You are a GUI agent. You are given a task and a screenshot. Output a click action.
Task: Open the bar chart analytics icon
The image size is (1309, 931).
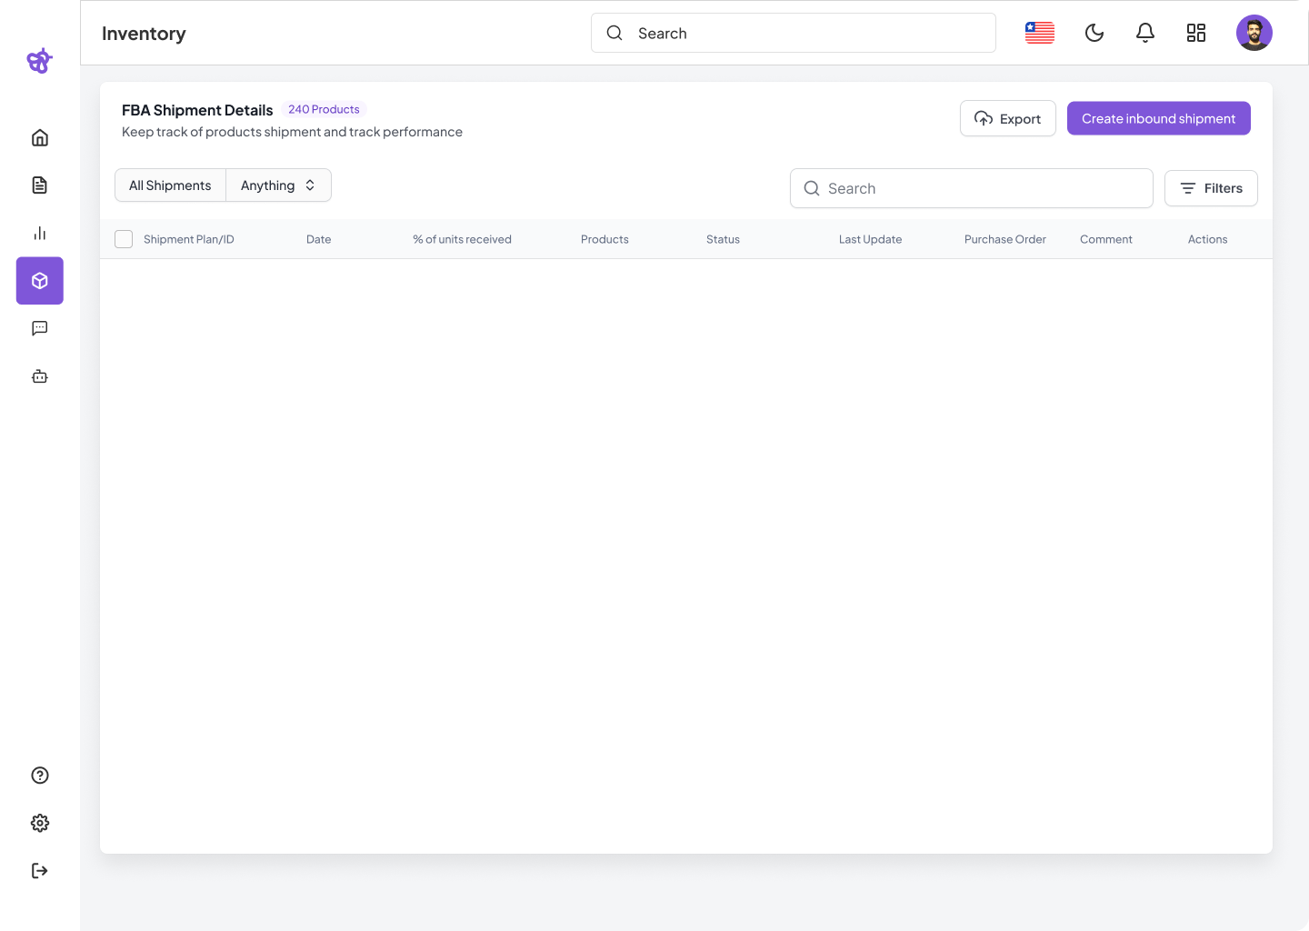(x=40, y=233)
